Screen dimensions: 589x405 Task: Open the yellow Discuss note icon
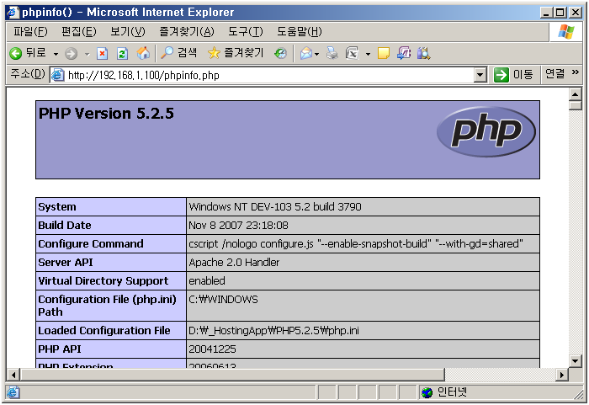click(383, 53)
